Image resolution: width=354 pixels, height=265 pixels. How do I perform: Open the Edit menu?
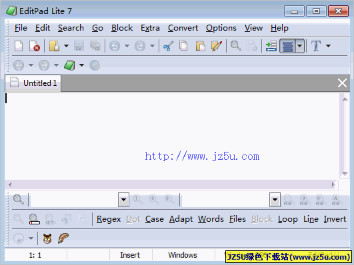[43, 28]
